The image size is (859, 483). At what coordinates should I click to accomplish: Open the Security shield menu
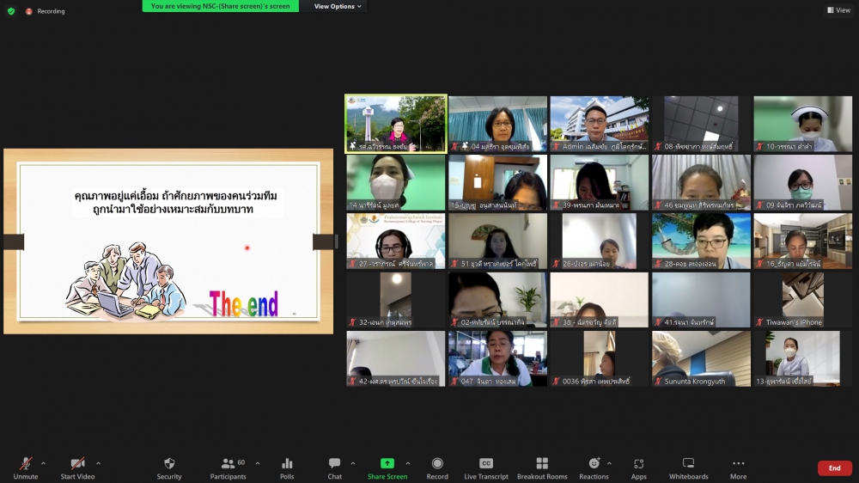coord(169,468)
